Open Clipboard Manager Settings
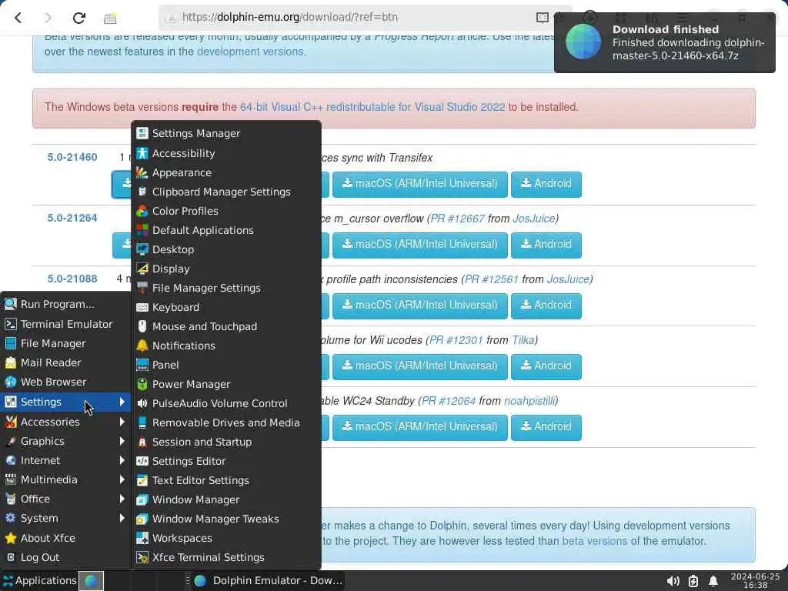Screen dimensions: 788x591 click(x=226, y=192)
